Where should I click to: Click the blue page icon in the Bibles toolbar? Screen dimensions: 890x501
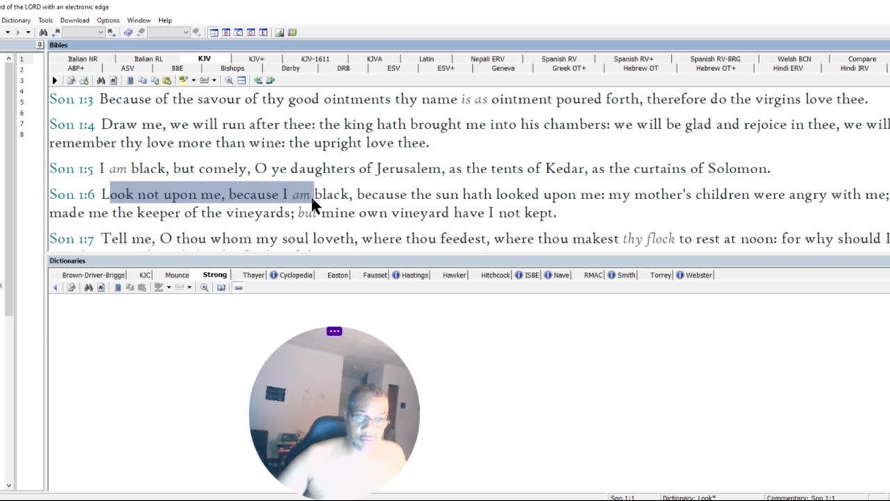(x=131, y=81)
